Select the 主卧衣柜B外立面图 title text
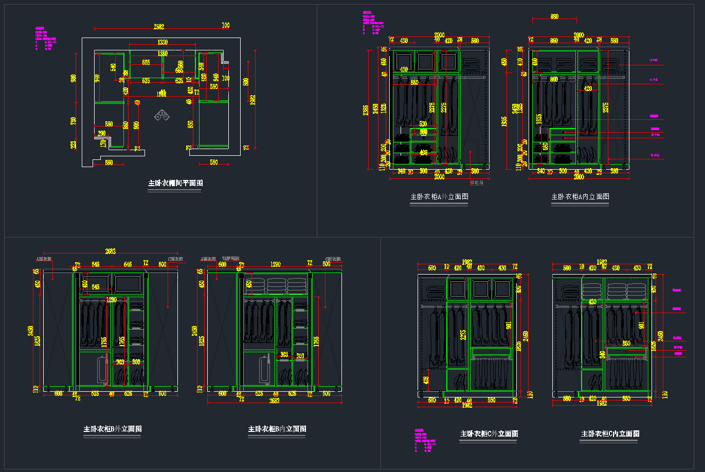The height and width of the screenshot is (472, 705). (x=113, y=429)
